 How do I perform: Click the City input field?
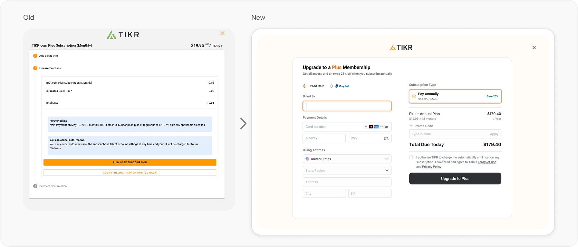point(324,194)
